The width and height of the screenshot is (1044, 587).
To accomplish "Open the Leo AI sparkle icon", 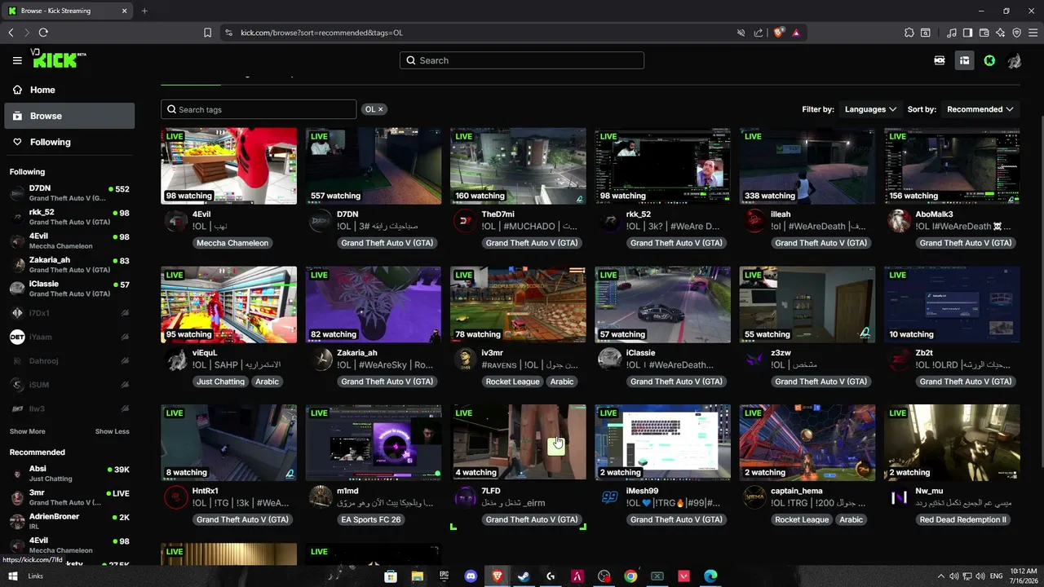I will point(1001,33).
